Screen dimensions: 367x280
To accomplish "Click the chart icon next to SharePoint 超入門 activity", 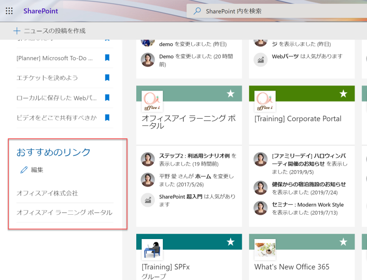I will click(x=147, y=200).
